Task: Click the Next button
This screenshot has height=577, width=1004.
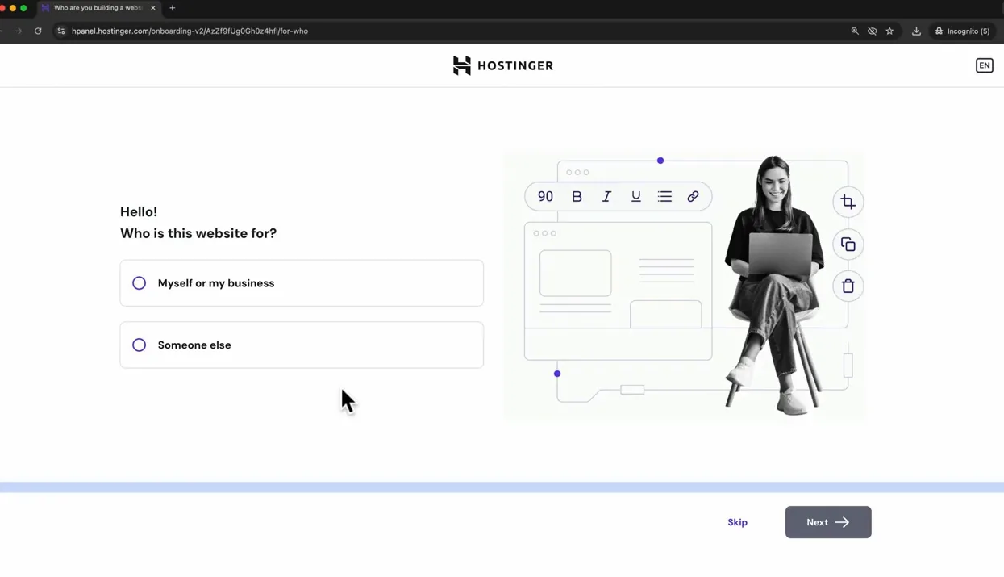Action: (828, 522)
